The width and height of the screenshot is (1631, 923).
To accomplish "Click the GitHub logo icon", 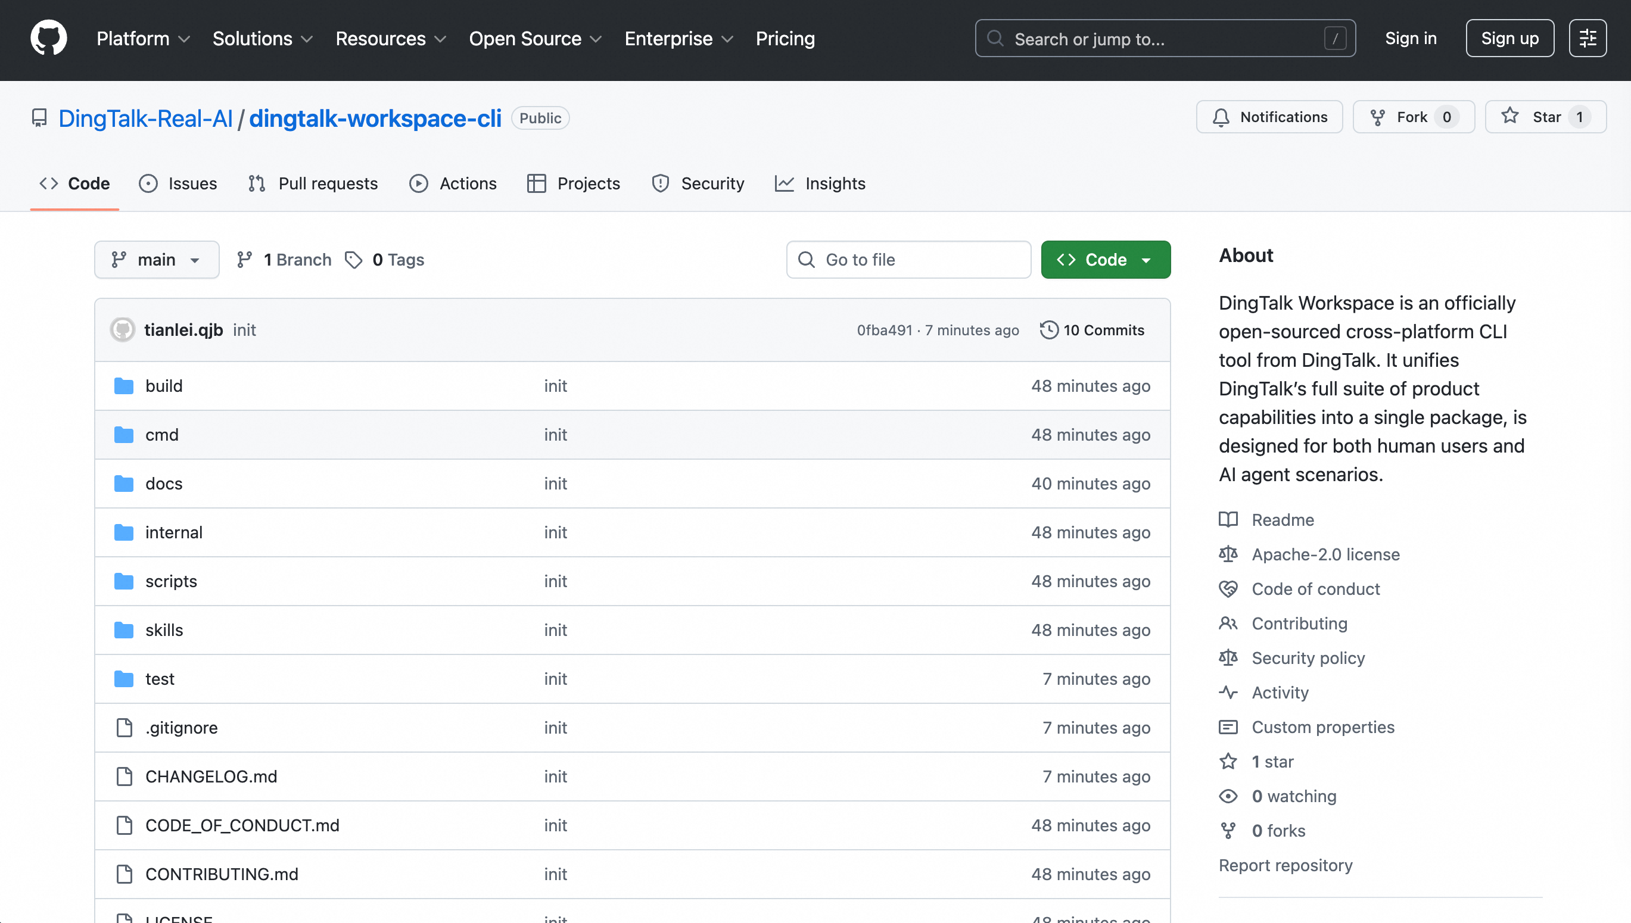I will (x=48, y=38).
